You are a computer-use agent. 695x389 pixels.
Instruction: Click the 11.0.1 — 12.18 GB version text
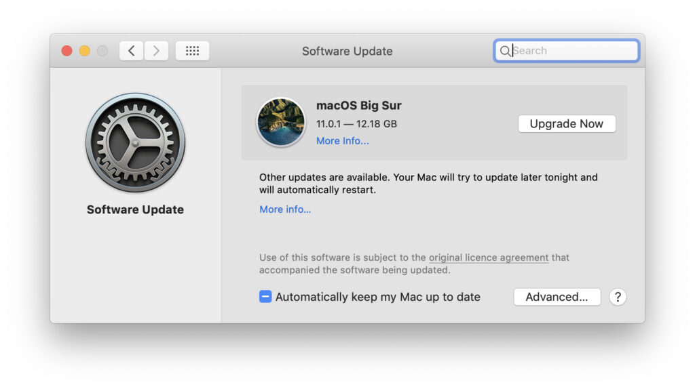(356, 124)
